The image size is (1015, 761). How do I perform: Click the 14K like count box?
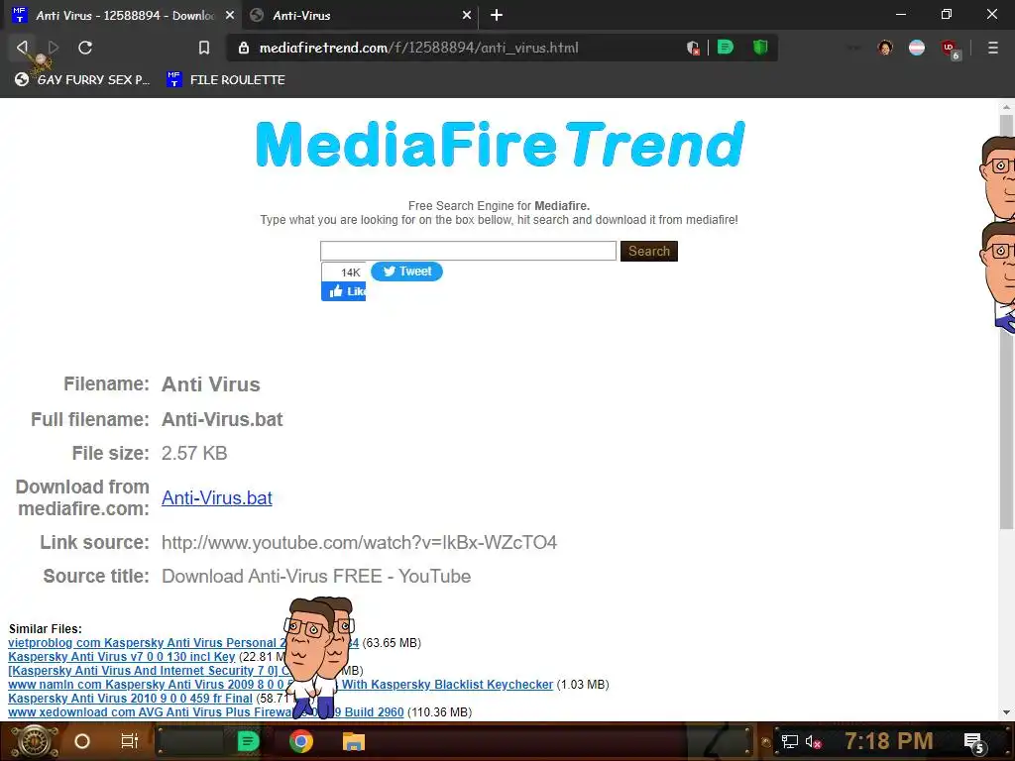[x=344, y=272]
